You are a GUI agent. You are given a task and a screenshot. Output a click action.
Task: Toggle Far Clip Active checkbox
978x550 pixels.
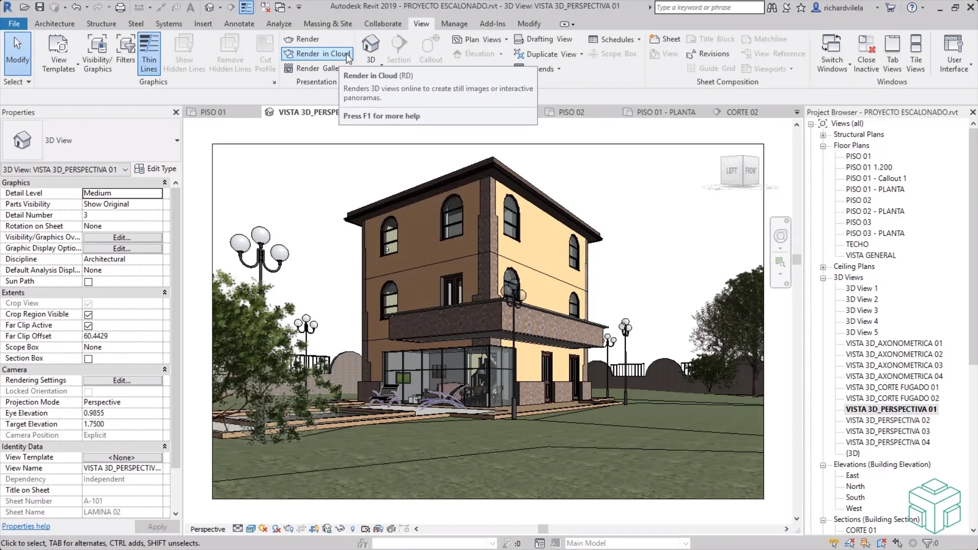pyautogui.click(x=88, y=325)
